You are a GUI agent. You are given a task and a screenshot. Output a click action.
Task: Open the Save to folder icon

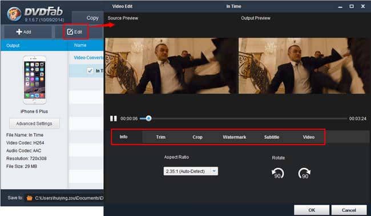tap(29, 198)
